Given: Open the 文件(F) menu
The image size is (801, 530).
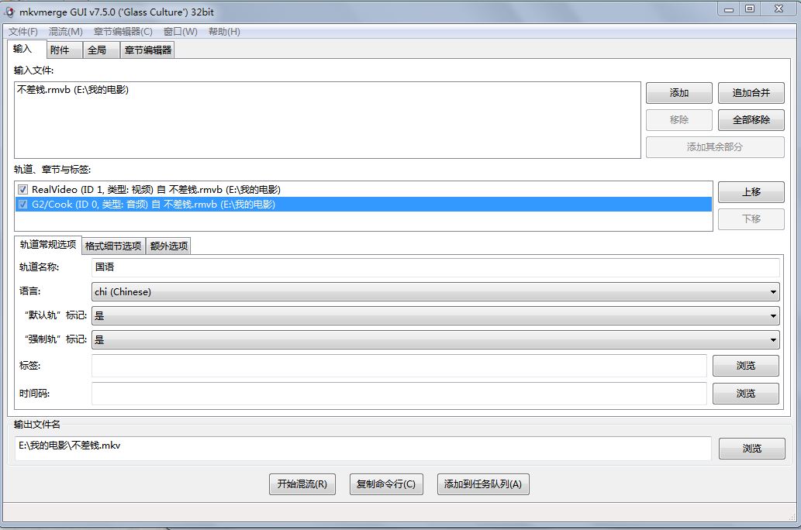Looking at the screenshot, I should (x=23, y=32).
